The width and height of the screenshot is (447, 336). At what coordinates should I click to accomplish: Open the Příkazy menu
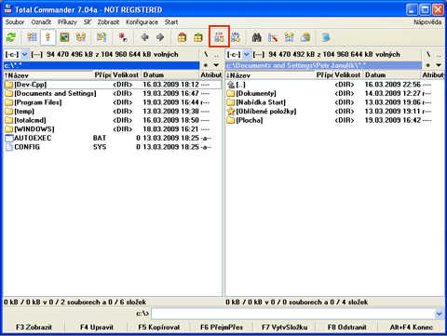click(67, 22)
